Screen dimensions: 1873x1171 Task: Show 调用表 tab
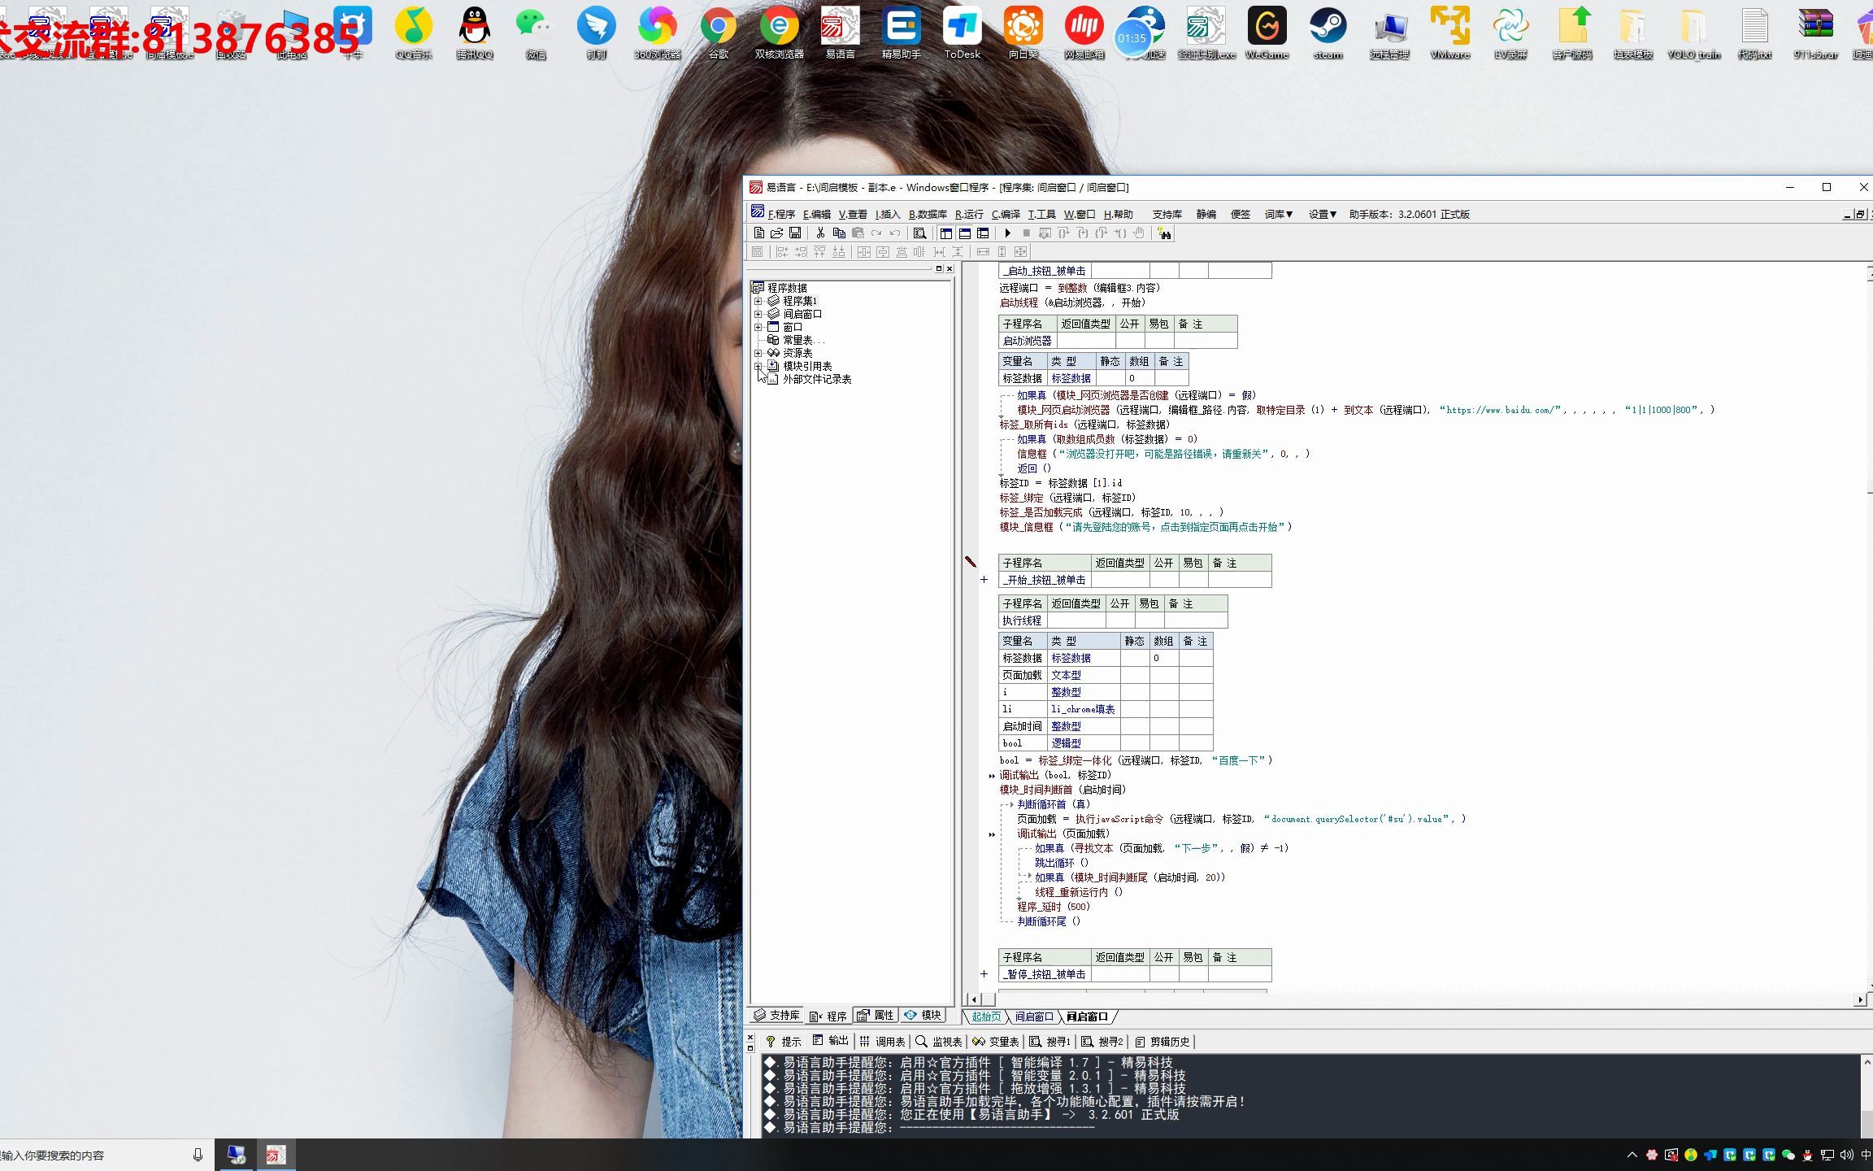(x=883, y=1042)
